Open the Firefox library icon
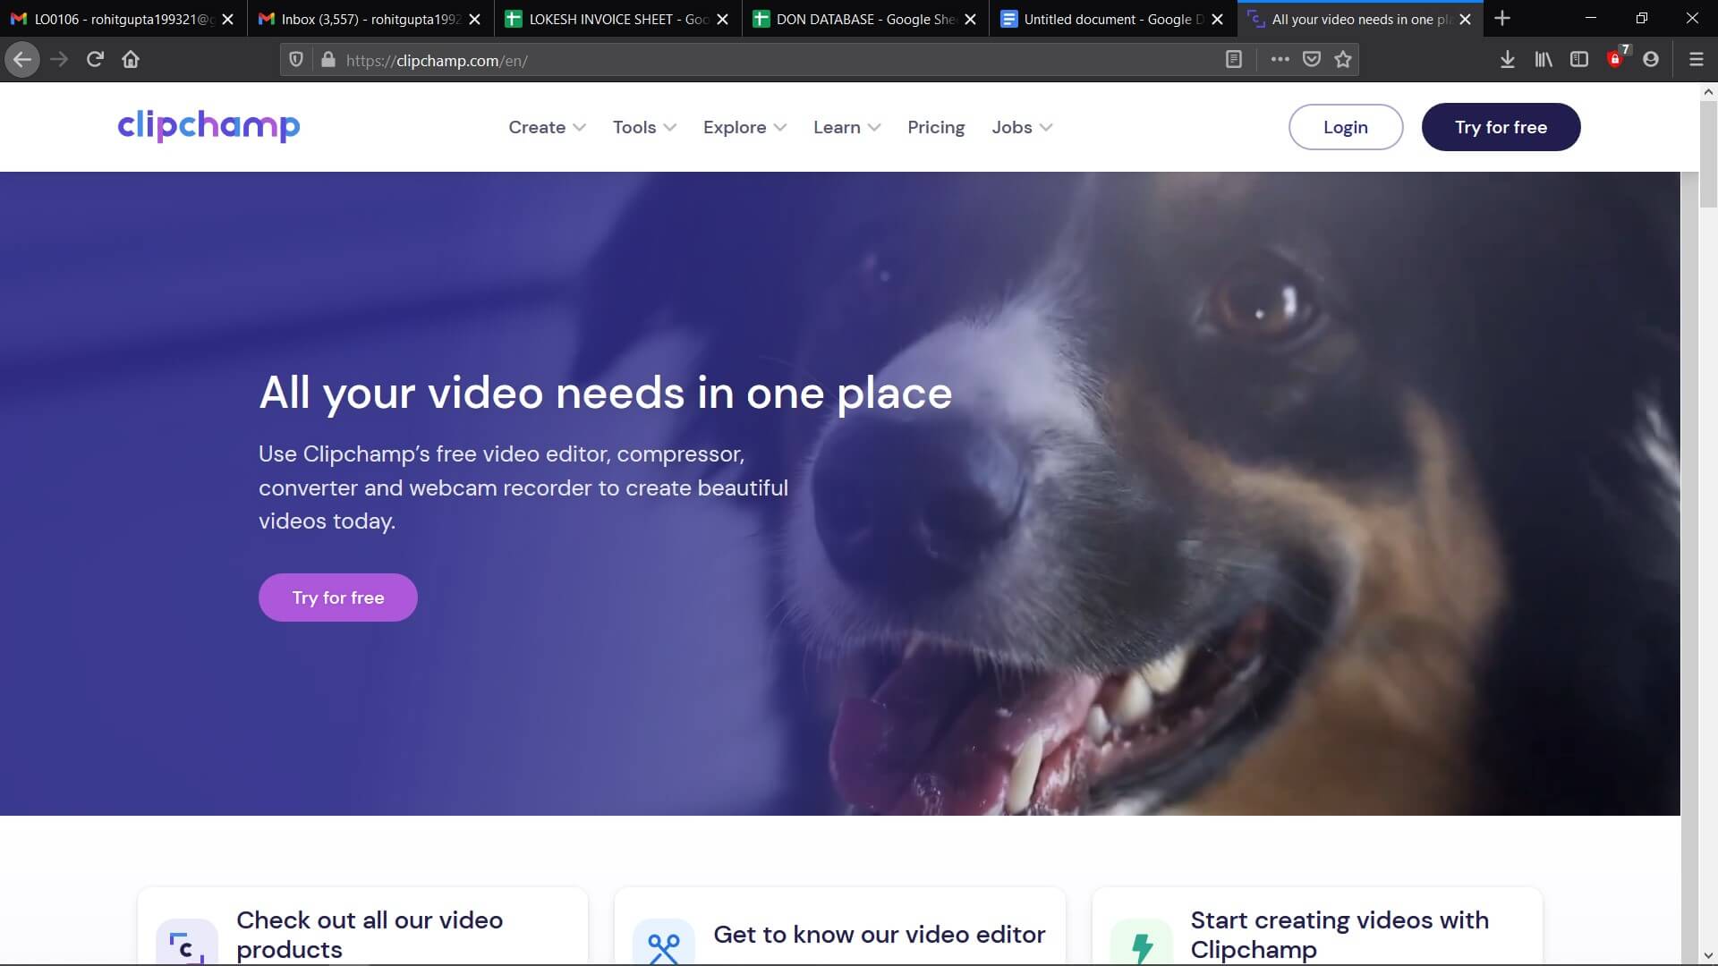The image size is (1718, 966). pyautogui.click(x=1544, y=59)
